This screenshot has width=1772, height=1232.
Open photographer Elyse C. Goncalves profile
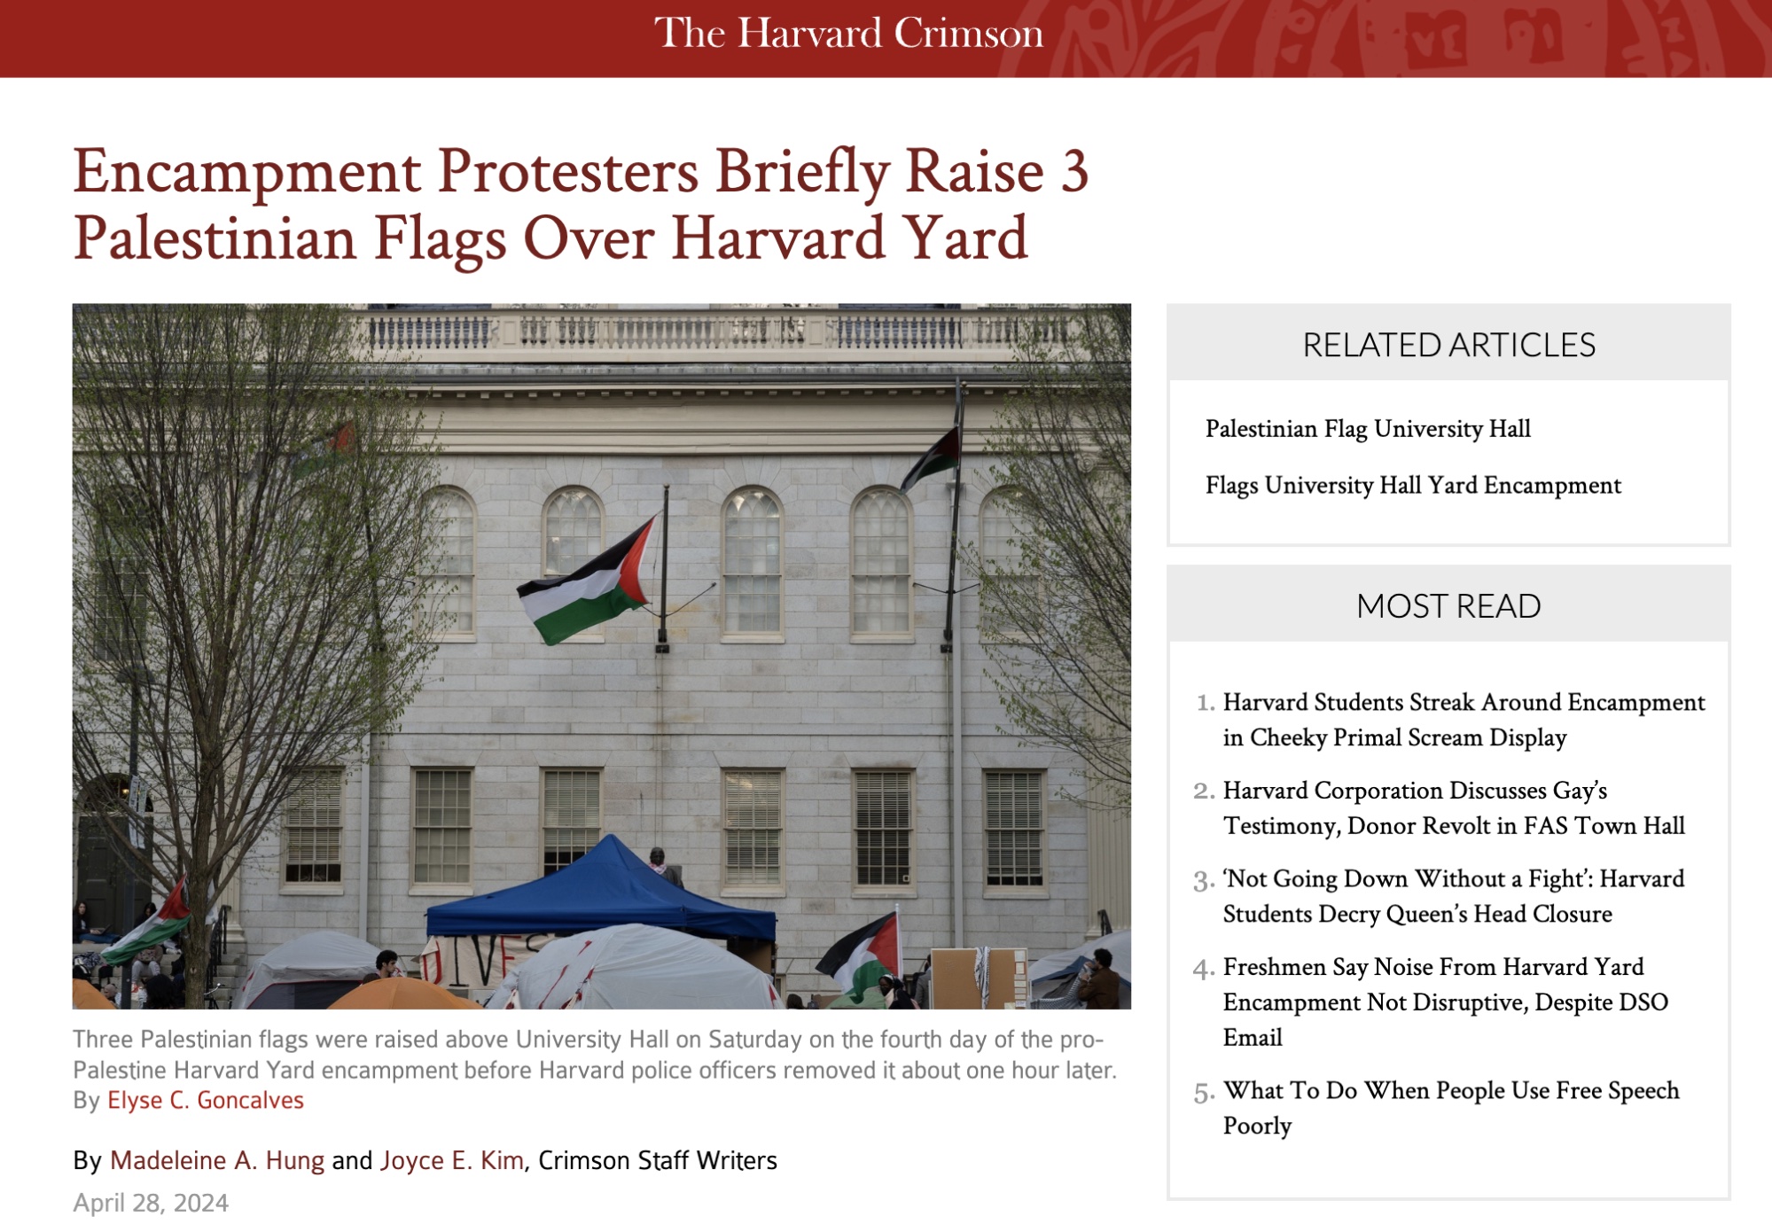(x=205, y=1101)
